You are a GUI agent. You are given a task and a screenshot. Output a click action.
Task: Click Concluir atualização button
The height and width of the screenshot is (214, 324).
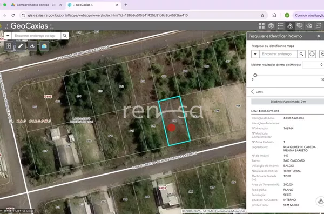point(308,15)
